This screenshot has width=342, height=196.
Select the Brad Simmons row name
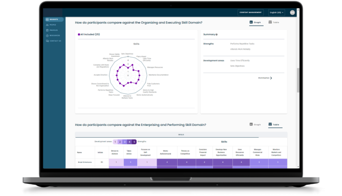(x=85, y=162)
